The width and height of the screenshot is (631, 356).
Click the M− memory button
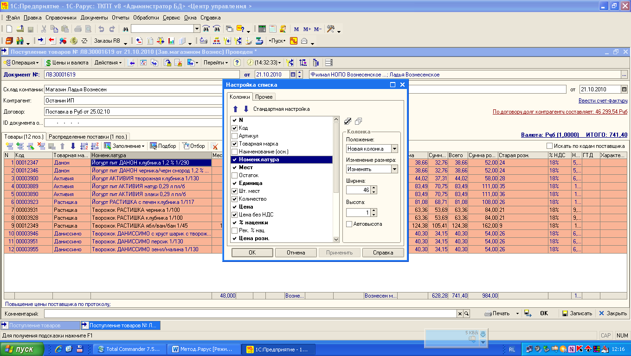click(317, 29)
